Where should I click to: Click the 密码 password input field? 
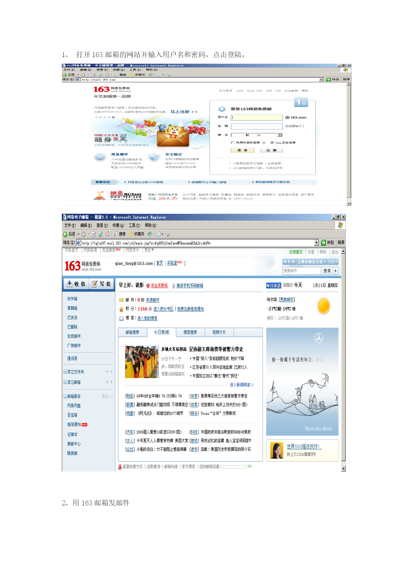click(x=257, y=126)
